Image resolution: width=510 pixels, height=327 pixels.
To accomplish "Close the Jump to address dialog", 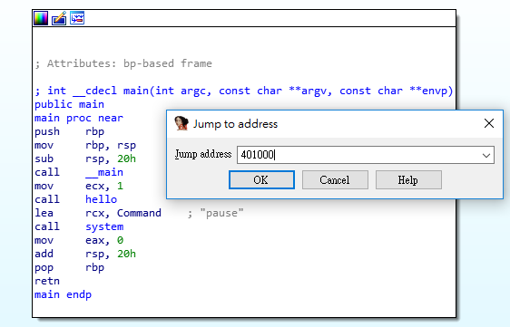I will pos(489,123).
